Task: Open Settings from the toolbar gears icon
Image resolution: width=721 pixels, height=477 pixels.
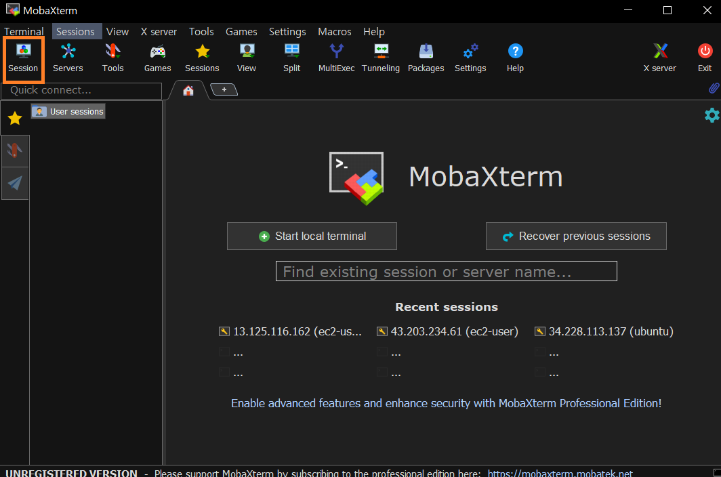Action: pyautogui.click(x=470, y=59)
